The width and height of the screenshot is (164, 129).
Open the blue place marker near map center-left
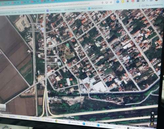(60, 63)
